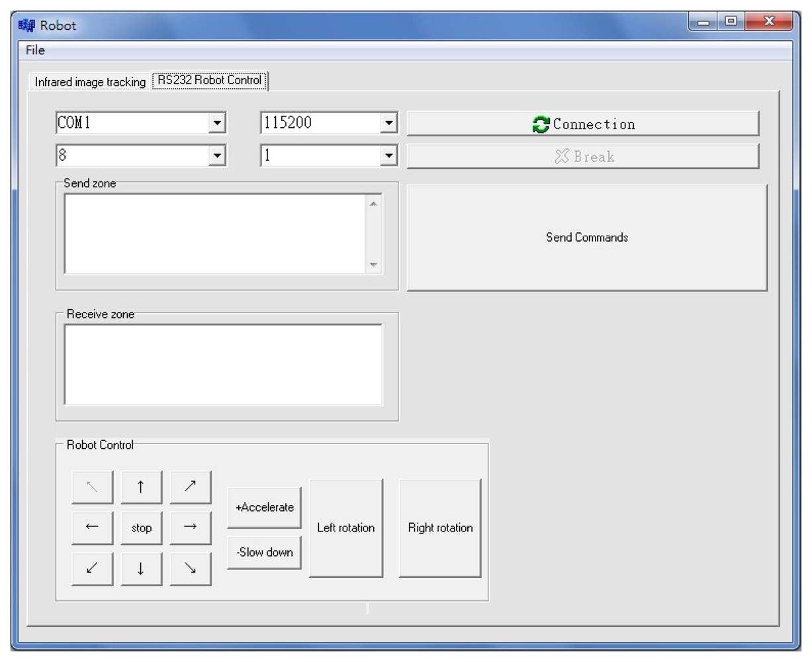Image resolution: width=812 pixels, height=662 pixels.
Task: Click Send zone scrollbar down arrow
Action: tap(374, 265)
